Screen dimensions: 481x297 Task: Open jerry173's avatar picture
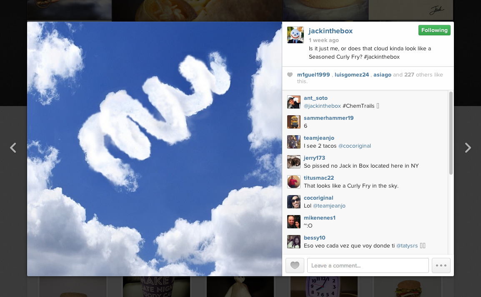click(x=293, y=162)
